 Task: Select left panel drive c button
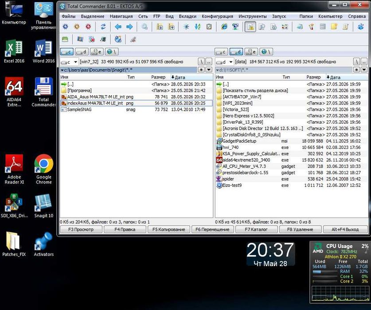point(67,51)
